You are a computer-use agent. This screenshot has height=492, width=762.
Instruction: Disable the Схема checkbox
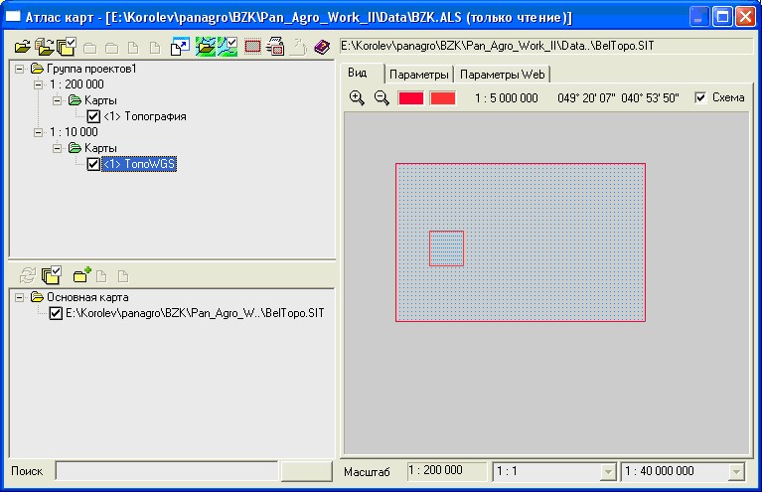(701, 98)
